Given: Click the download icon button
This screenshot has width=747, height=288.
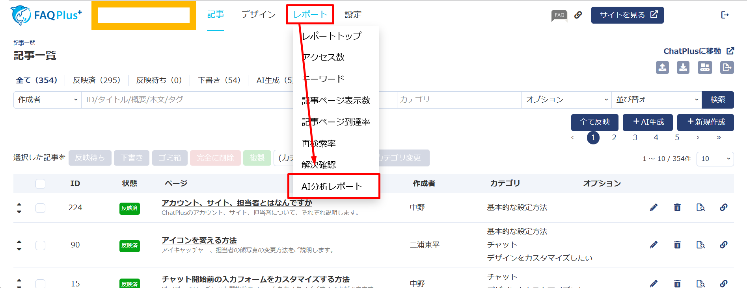Looking at the screenshot, I should click(683, 67).
